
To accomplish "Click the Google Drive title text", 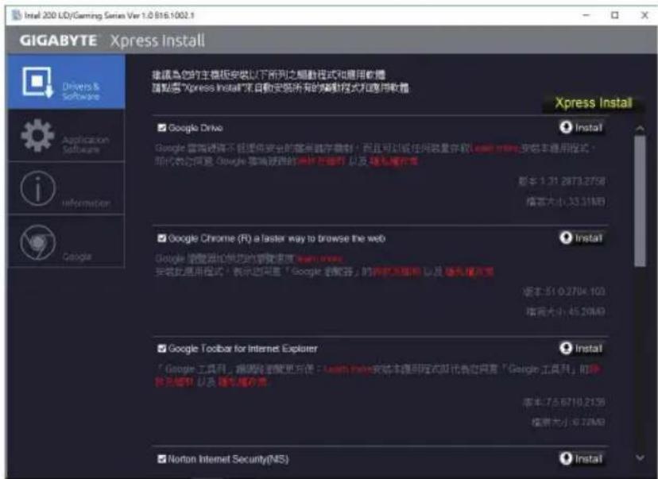I will coord(195,128).
